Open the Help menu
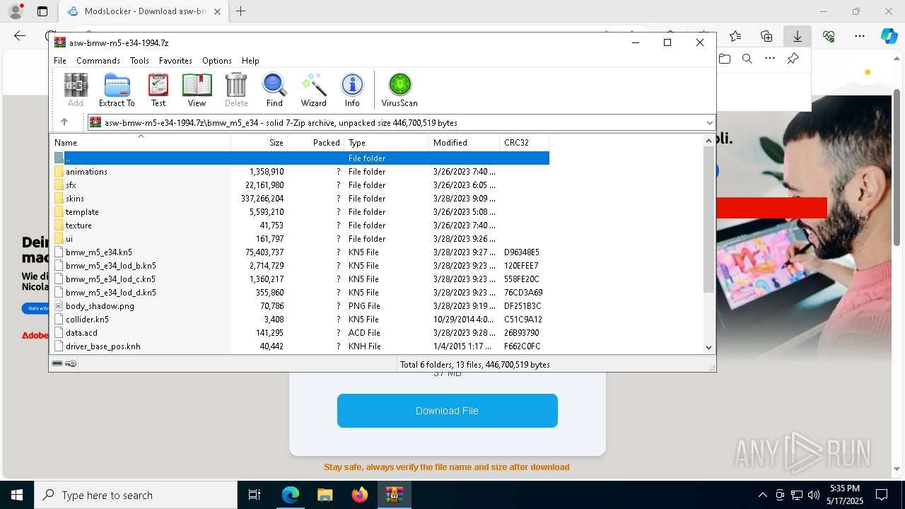Image resolution: width=905 pixels, height=509 pixels. coord(250,61)
